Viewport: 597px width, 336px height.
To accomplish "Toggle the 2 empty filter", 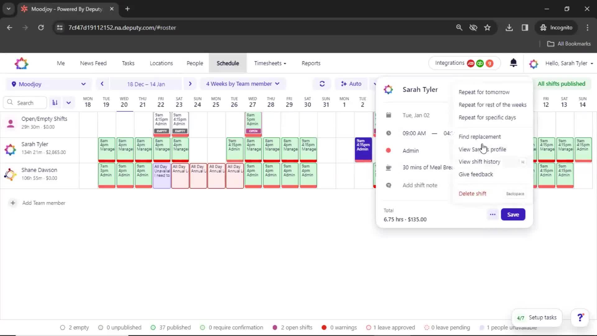I will tap(75, 327).
